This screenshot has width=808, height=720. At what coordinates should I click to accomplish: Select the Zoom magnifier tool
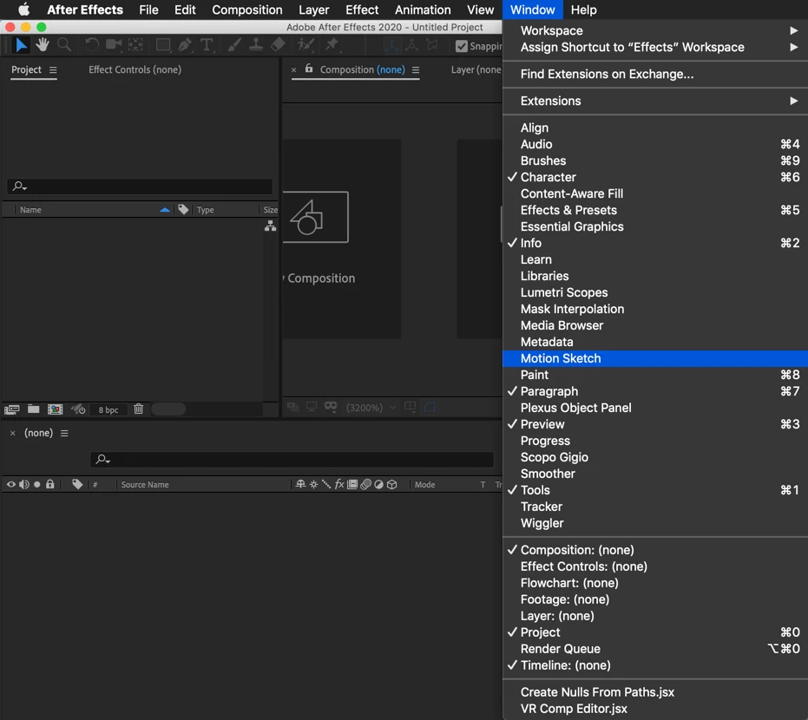tap(64, 45)
